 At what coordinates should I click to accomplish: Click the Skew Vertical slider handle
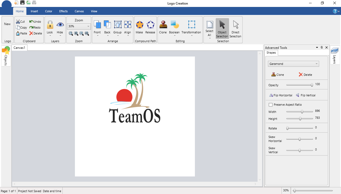coord(300,150)
